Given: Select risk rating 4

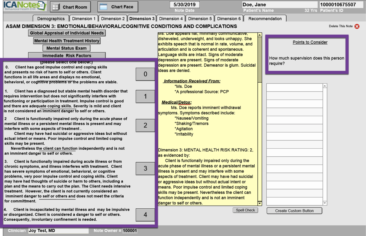Looking at the screenshot, I should 145,215.
